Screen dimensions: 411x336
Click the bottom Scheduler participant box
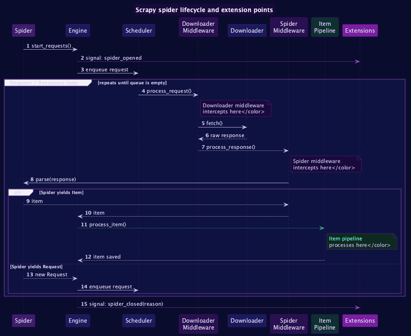tap(138, 321)
